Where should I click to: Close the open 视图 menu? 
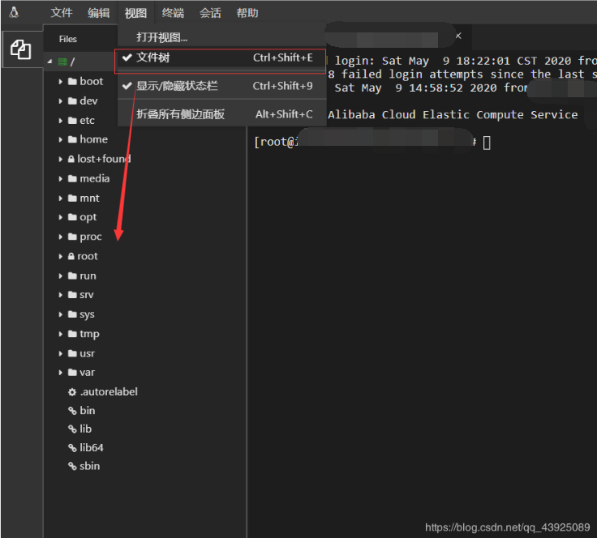(136, 13)
